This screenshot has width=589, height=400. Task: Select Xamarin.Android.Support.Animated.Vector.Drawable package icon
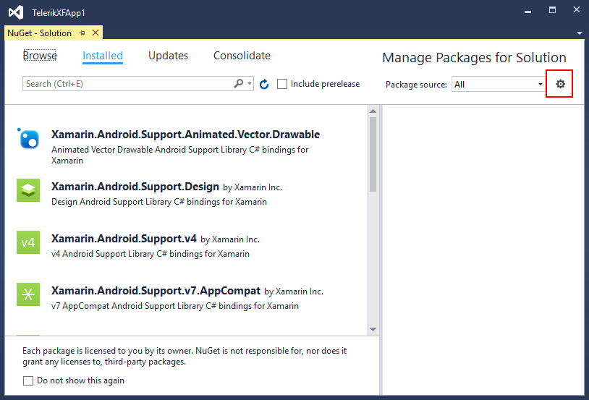tap(28, 138)
